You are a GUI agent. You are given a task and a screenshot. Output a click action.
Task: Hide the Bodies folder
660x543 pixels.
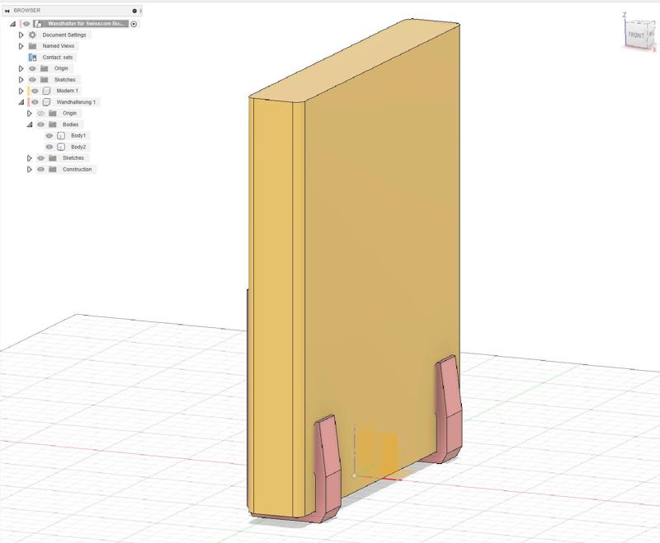[x=40, y=124]
